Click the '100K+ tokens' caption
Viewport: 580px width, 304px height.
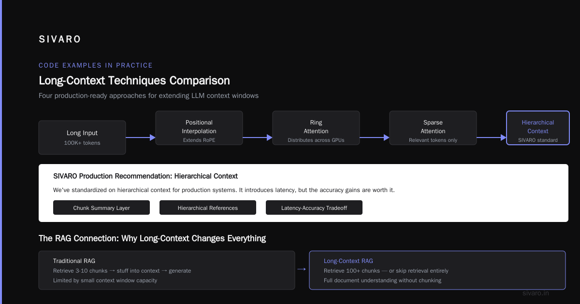tap(82, 143)
